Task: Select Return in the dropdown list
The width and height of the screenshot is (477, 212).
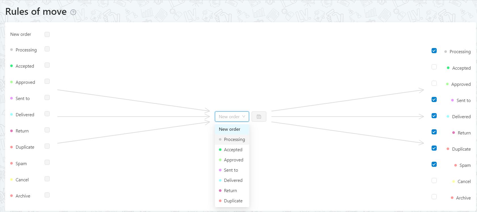Action: (230, 190)
